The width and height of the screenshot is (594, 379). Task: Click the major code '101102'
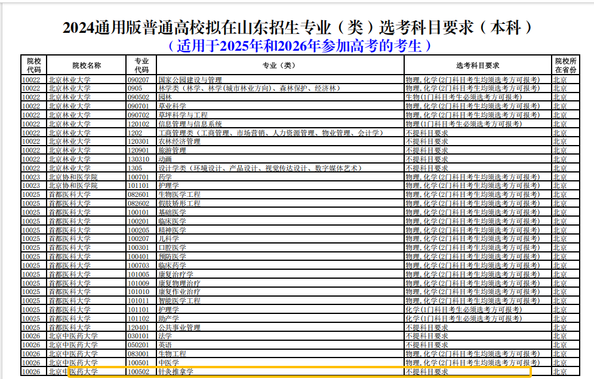tap(139, 319)
